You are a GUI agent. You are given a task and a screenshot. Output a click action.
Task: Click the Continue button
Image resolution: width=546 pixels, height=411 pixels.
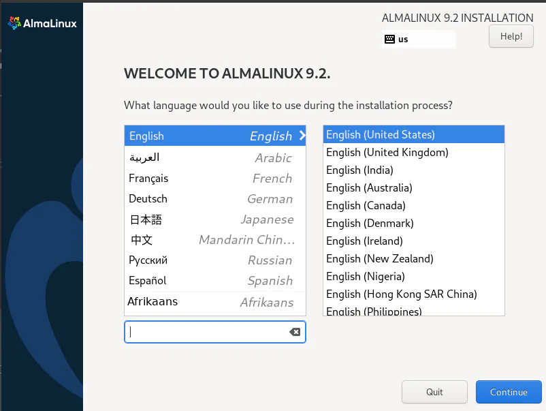509,392
